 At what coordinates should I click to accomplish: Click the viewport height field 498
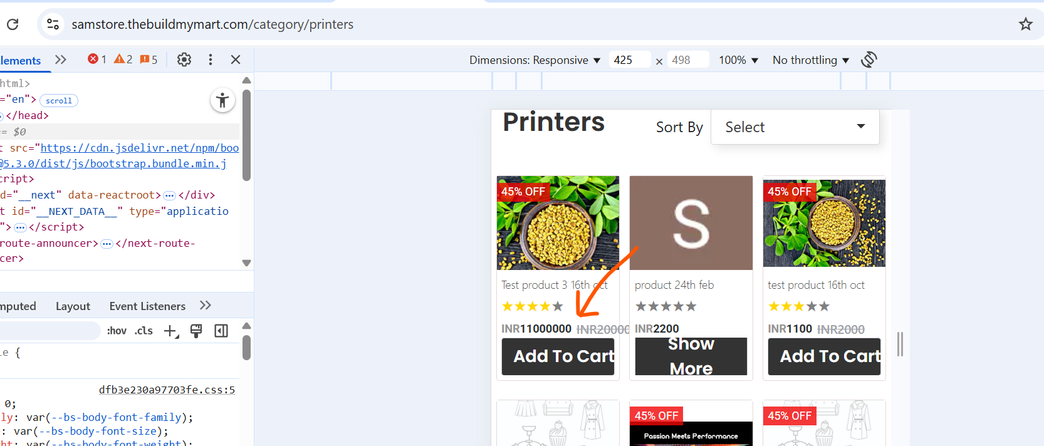tap(688, 60)
